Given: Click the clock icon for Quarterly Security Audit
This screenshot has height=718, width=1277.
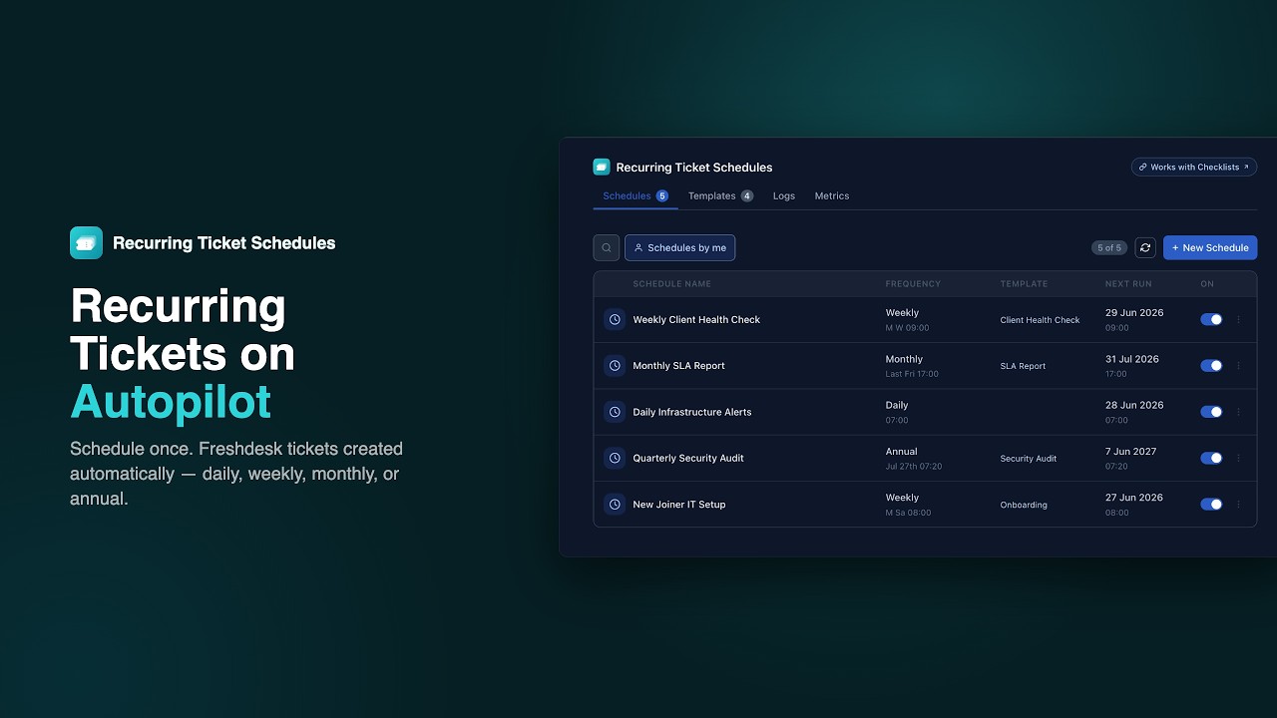Looking at the screenshot, I should tap(615, 458).
